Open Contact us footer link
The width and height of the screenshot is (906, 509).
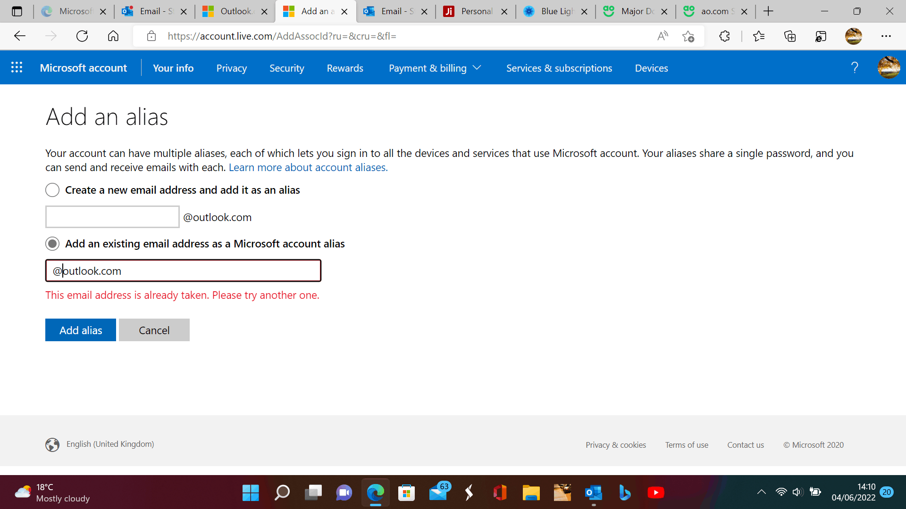point(746,445)
